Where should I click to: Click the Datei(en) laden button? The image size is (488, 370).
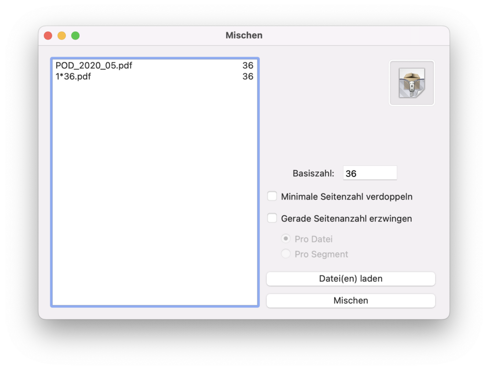tap(351, 279)
